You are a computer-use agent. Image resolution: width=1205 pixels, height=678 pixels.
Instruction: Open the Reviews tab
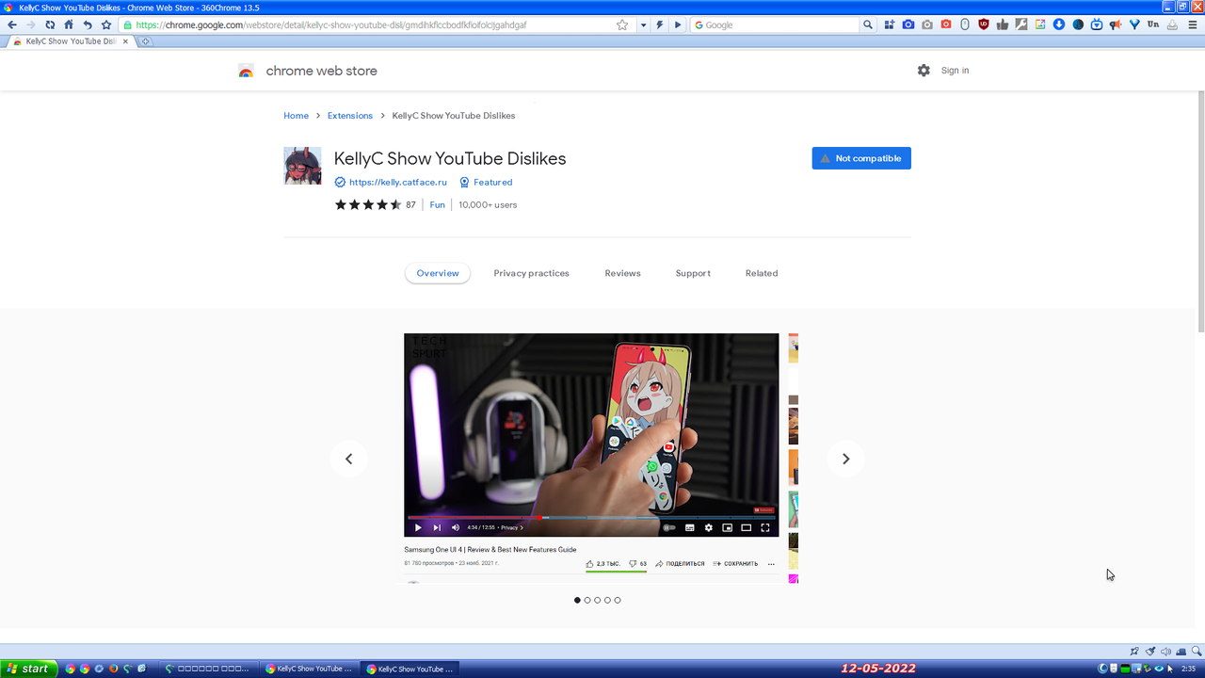[x=622, y=273]
